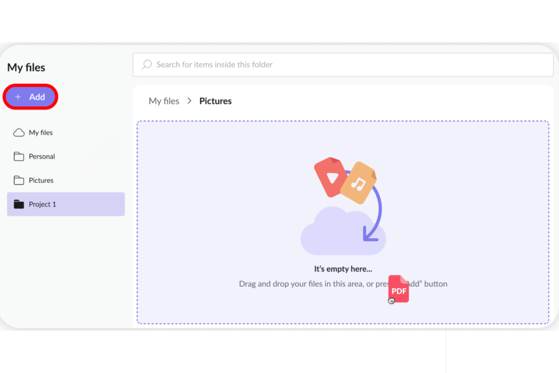Click the red PDF file icon near the cursor
The height and width of the screenshot is (373, 559).
(398, 289)
